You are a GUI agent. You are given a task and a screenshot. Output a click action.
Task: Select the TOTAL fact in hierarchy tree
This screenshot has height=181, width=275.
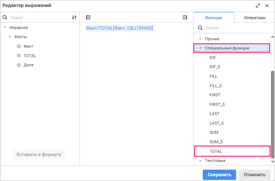coord(30,56)
